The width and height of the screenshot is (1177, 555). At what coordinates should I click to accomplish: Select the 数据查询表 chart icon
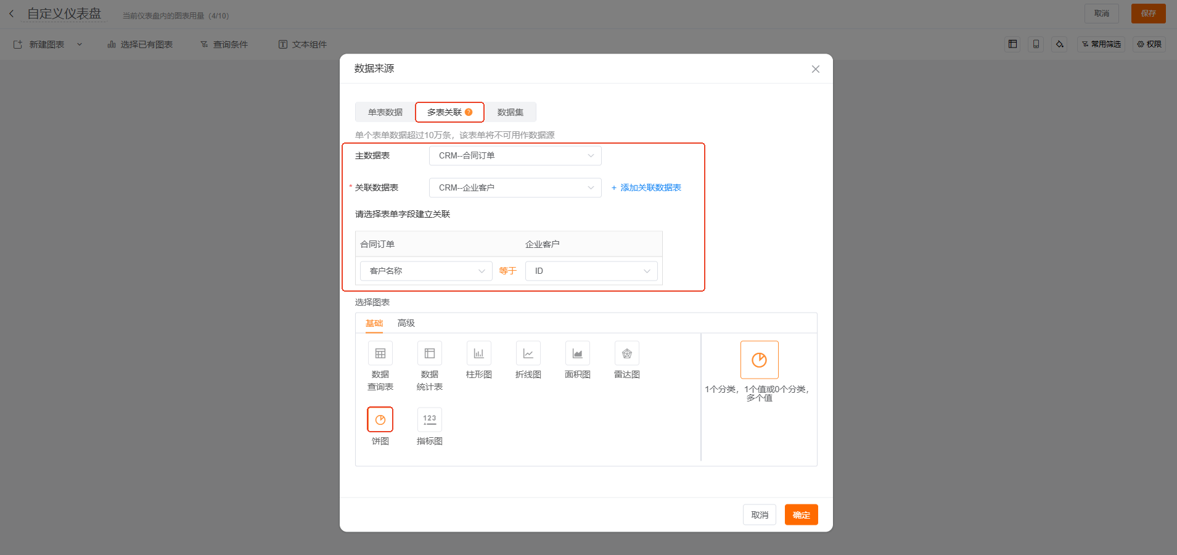[380, 354]
